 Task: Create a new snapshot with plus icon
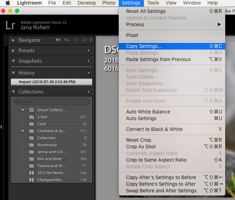(x=89, y=61)
